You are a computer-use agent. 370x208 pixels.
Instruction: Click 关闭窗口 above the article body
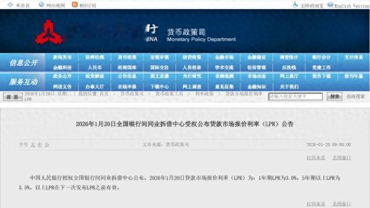click(x=342, y=158)
